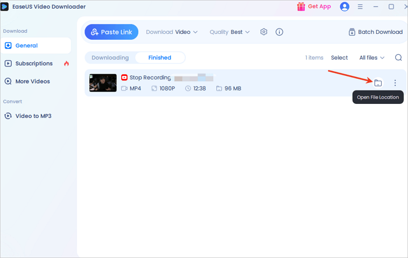This screenshot has width=408, height=258.
Task: Select the Finished tab
Action: pyautogui.click(x=160, y=58)
